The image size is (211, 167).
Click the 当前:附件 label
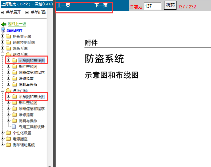14,30
